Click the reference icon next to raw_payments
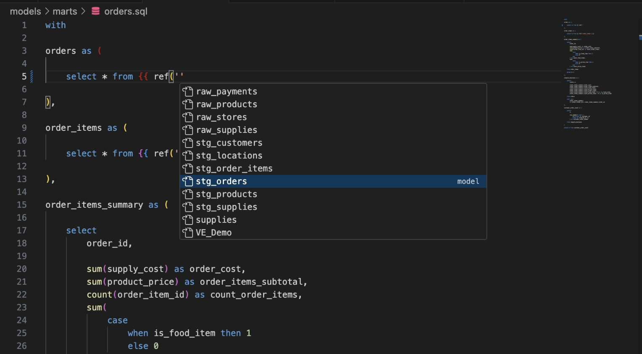Image resolution: width=642 pixels, height=354 pixels. pos(188,91)
